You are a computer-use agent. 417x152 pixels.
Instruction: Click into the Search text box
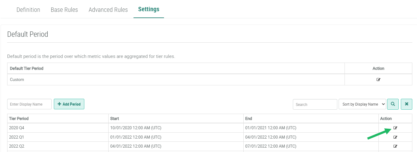[315, 104]
